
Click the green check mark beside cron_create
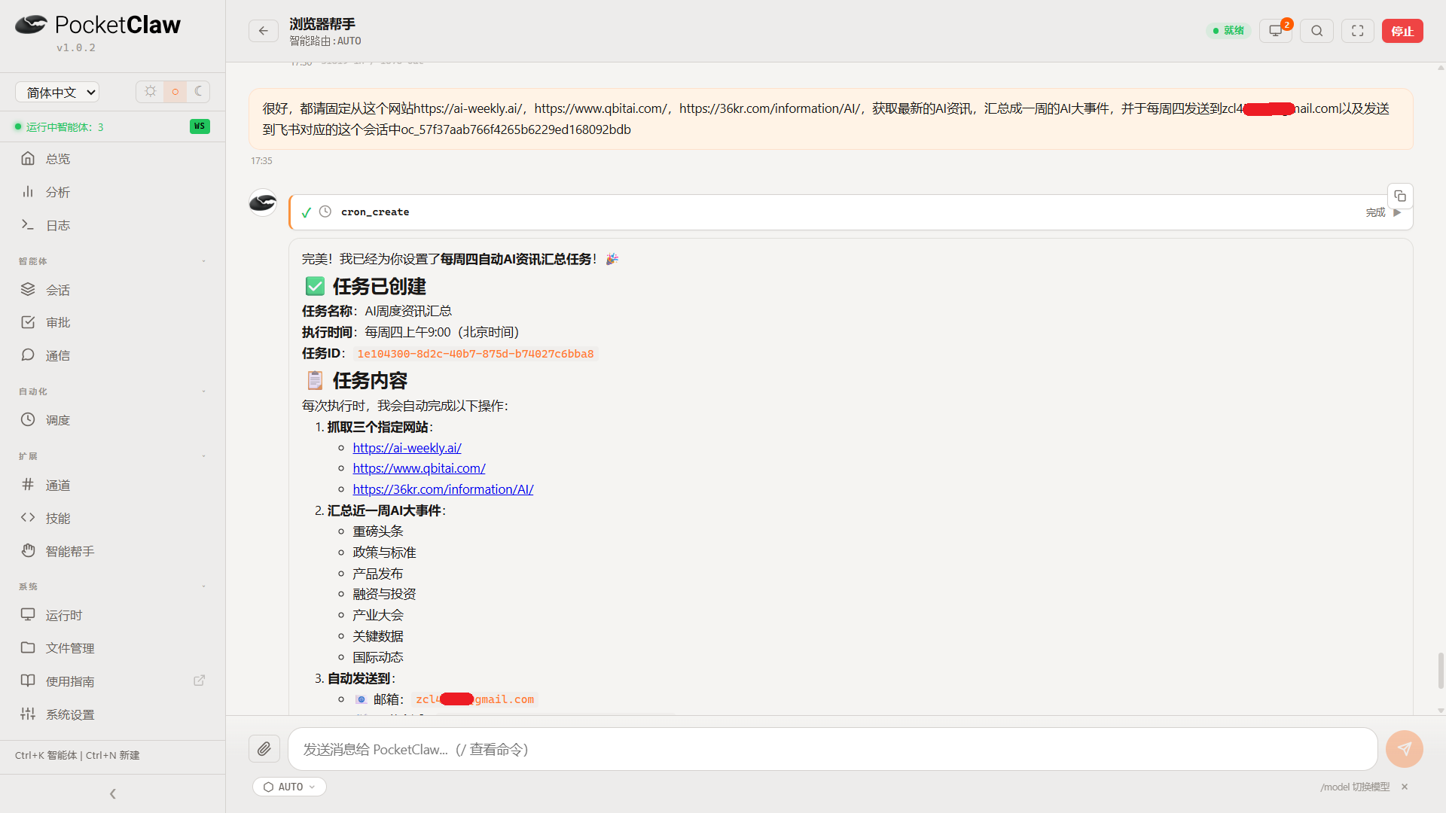tap(307, 212)
